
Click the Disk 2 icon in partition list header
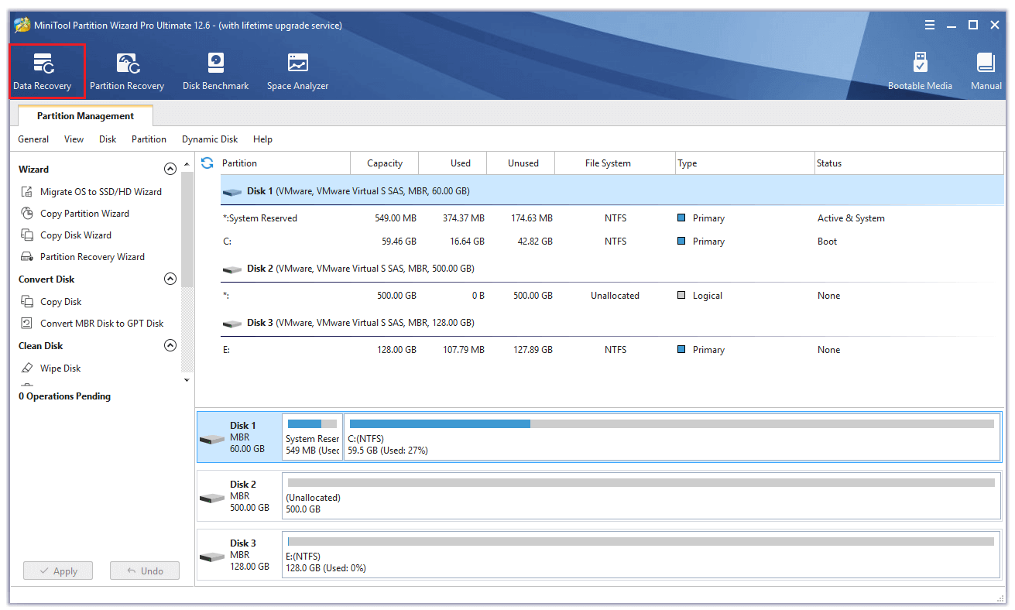tap(232, 269)
